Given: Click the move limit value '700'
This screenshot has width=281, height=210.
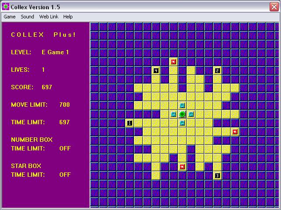Looking at the screenshot, I should coord(65,105).
